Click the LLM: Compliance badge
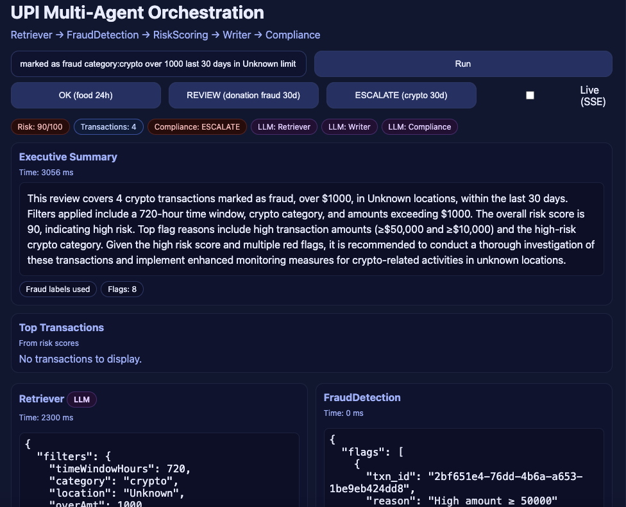 419,127
